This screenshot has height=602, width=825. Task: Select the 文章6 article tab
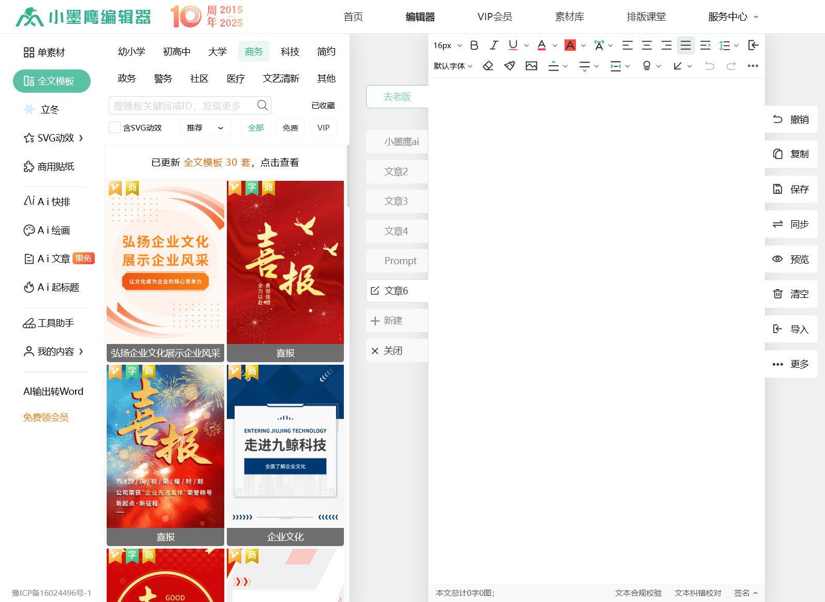[397, 291]
